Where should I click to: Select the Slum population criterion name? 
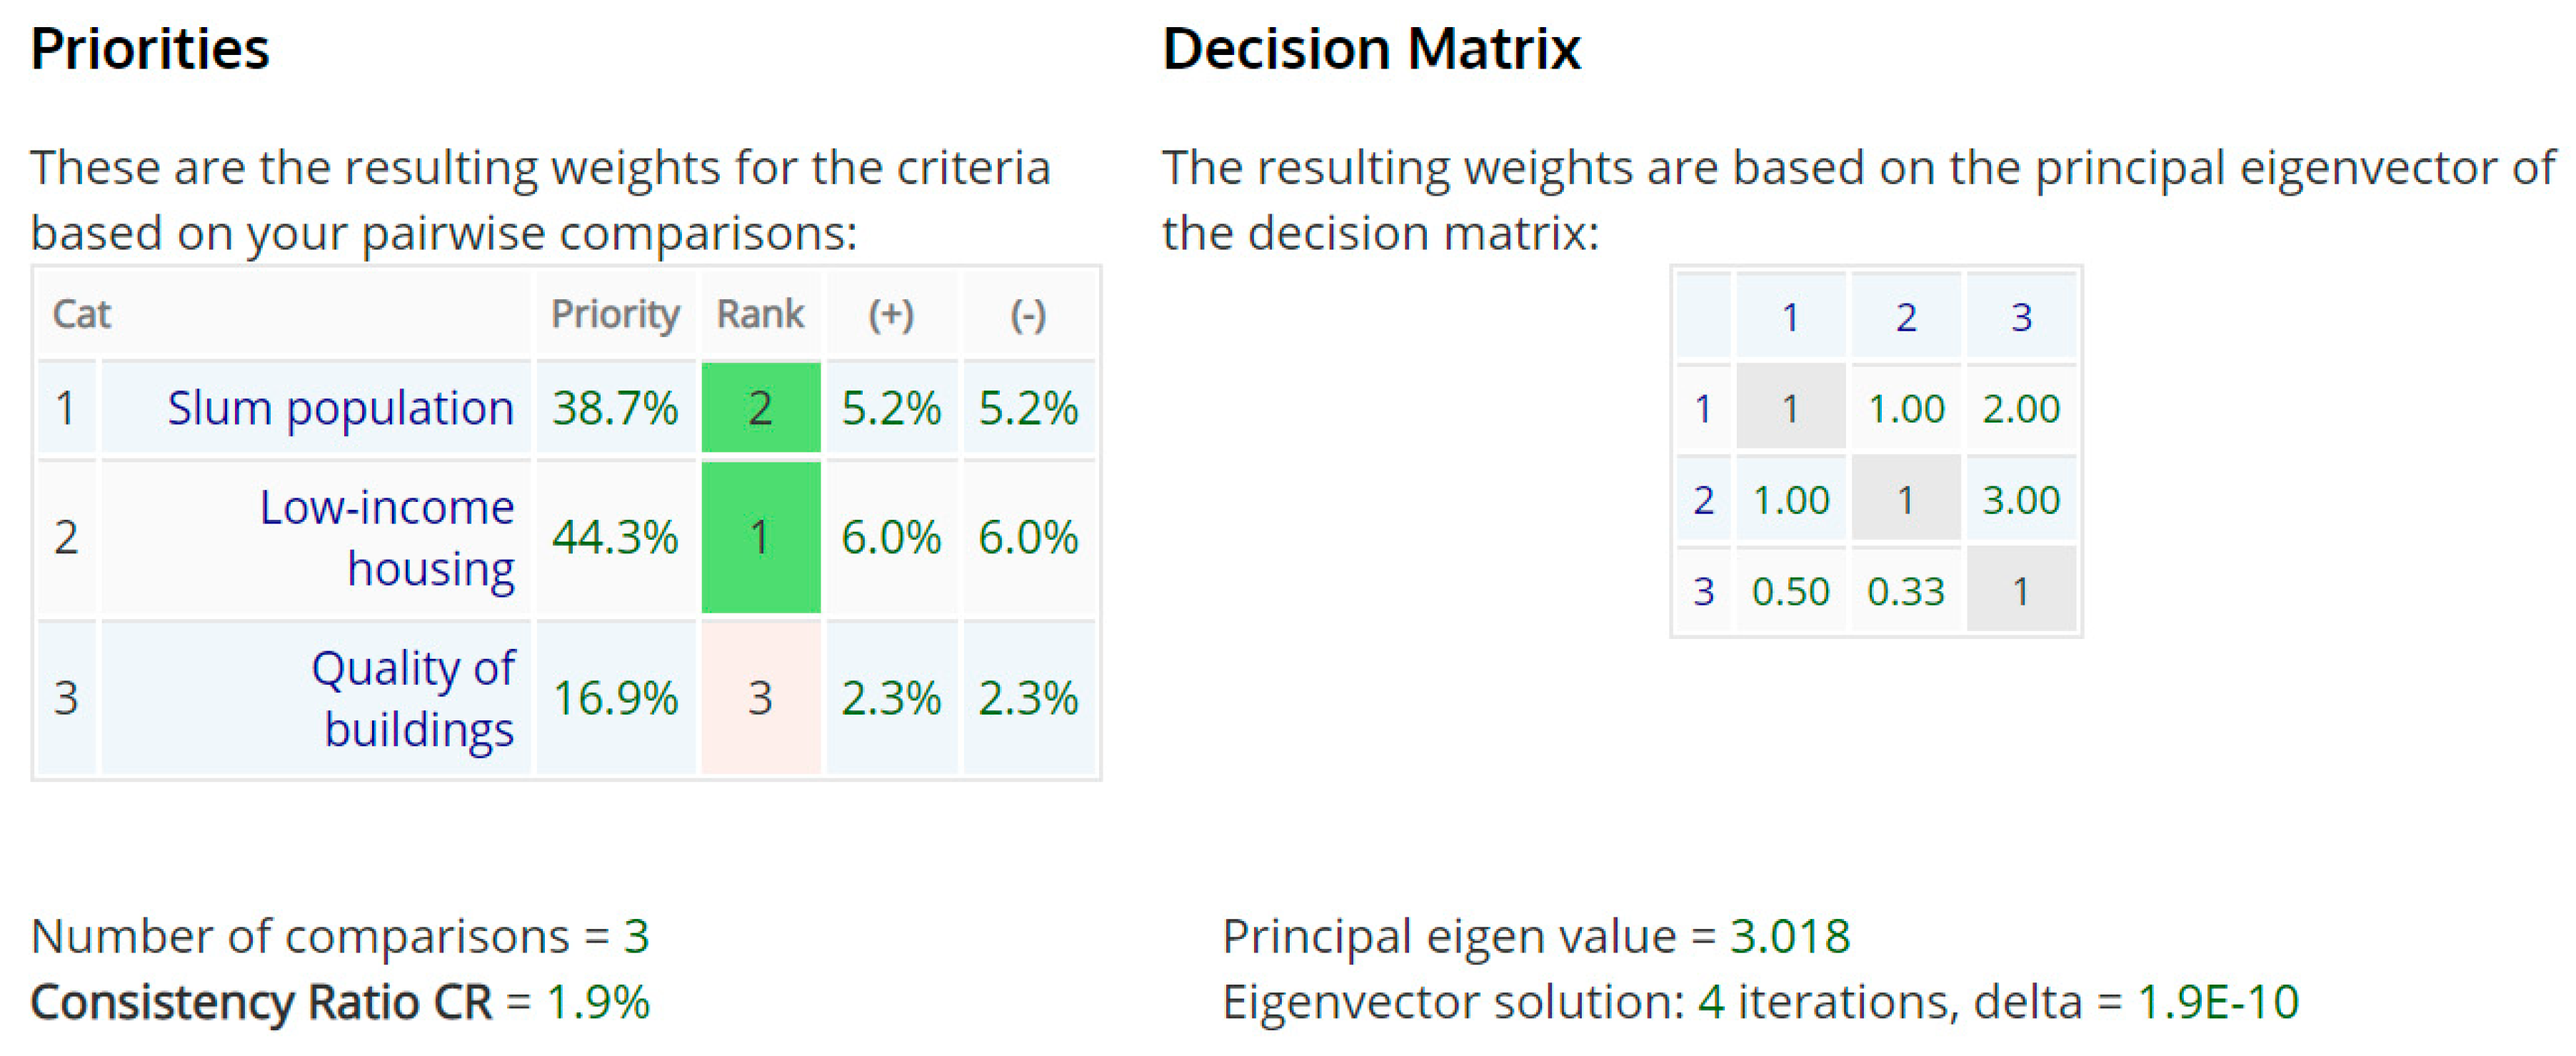point(340,408)
